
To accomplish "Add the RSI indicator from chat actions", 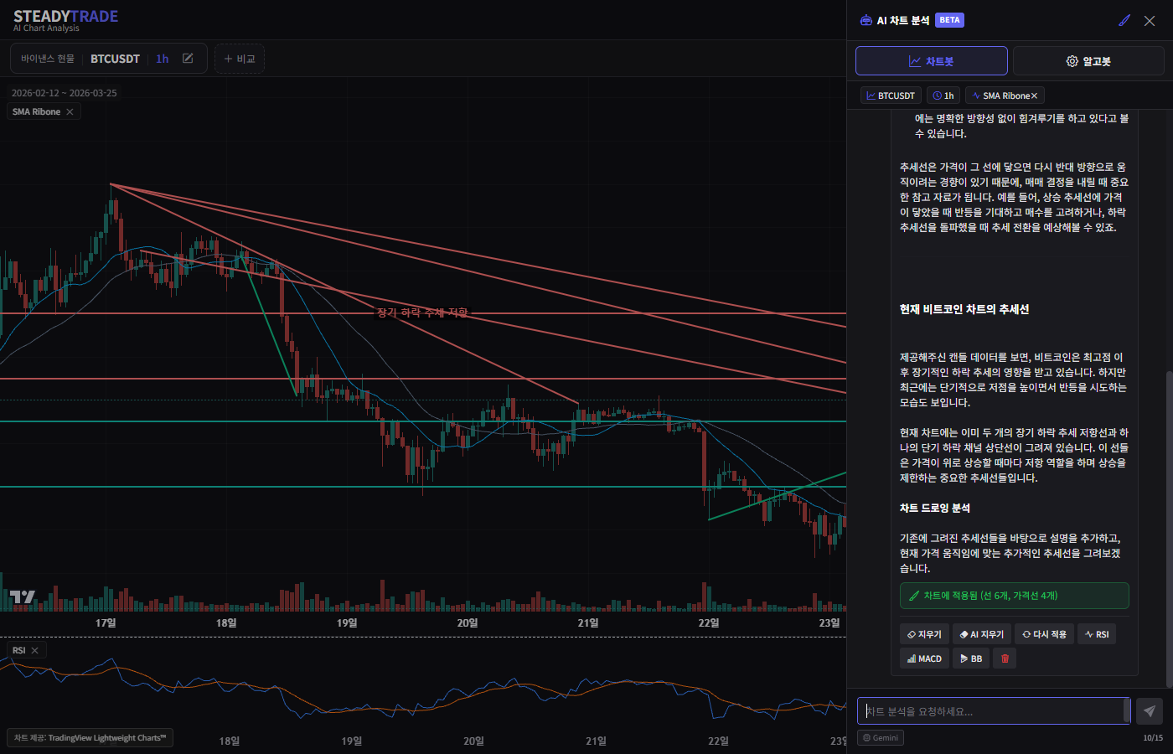I will pos(1097,634).
